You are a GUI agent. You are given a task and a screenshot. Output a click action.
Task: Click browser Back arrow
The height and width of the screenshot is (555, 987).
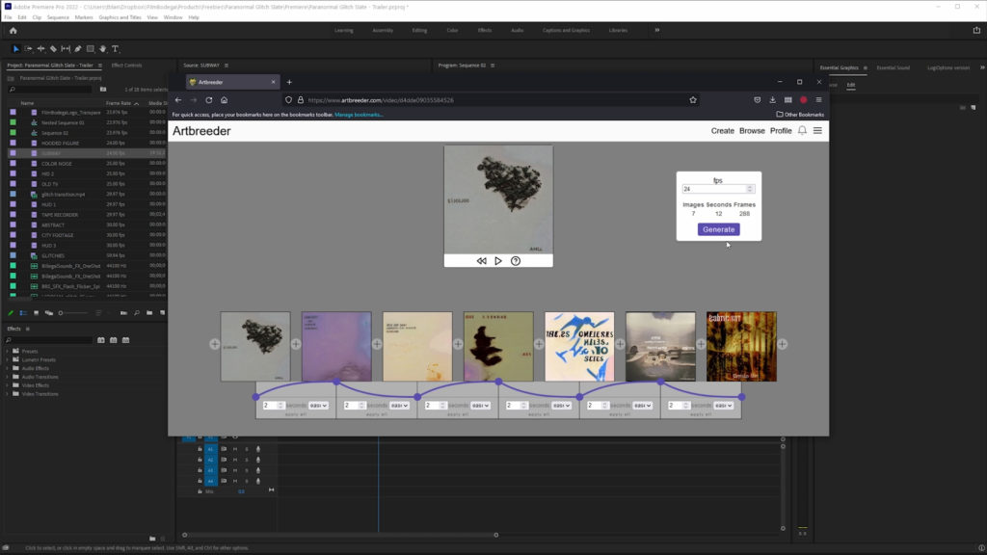pyautogui.click(x=178, y=100)
